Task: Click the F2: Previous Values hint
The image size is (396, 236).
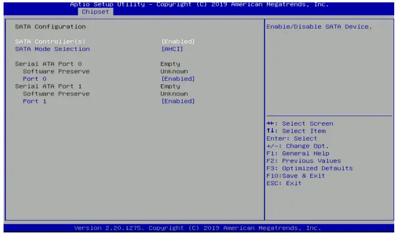Action: (304, 161)
